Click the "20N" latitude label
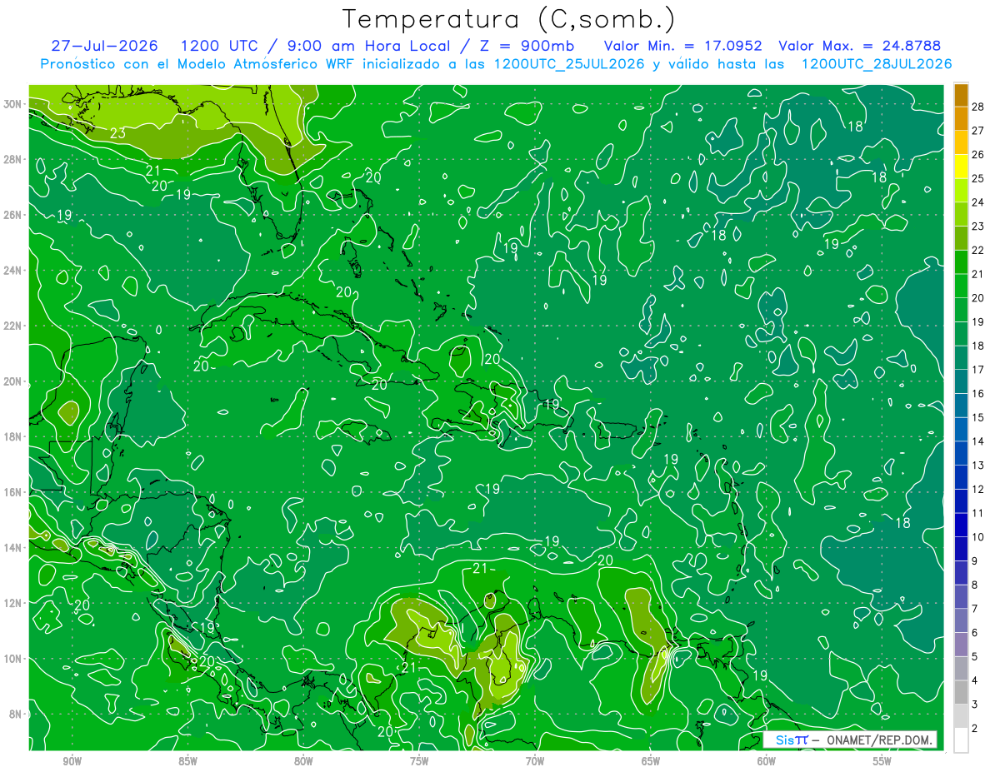The image size is (1000, 772). [x=12, y=381]
